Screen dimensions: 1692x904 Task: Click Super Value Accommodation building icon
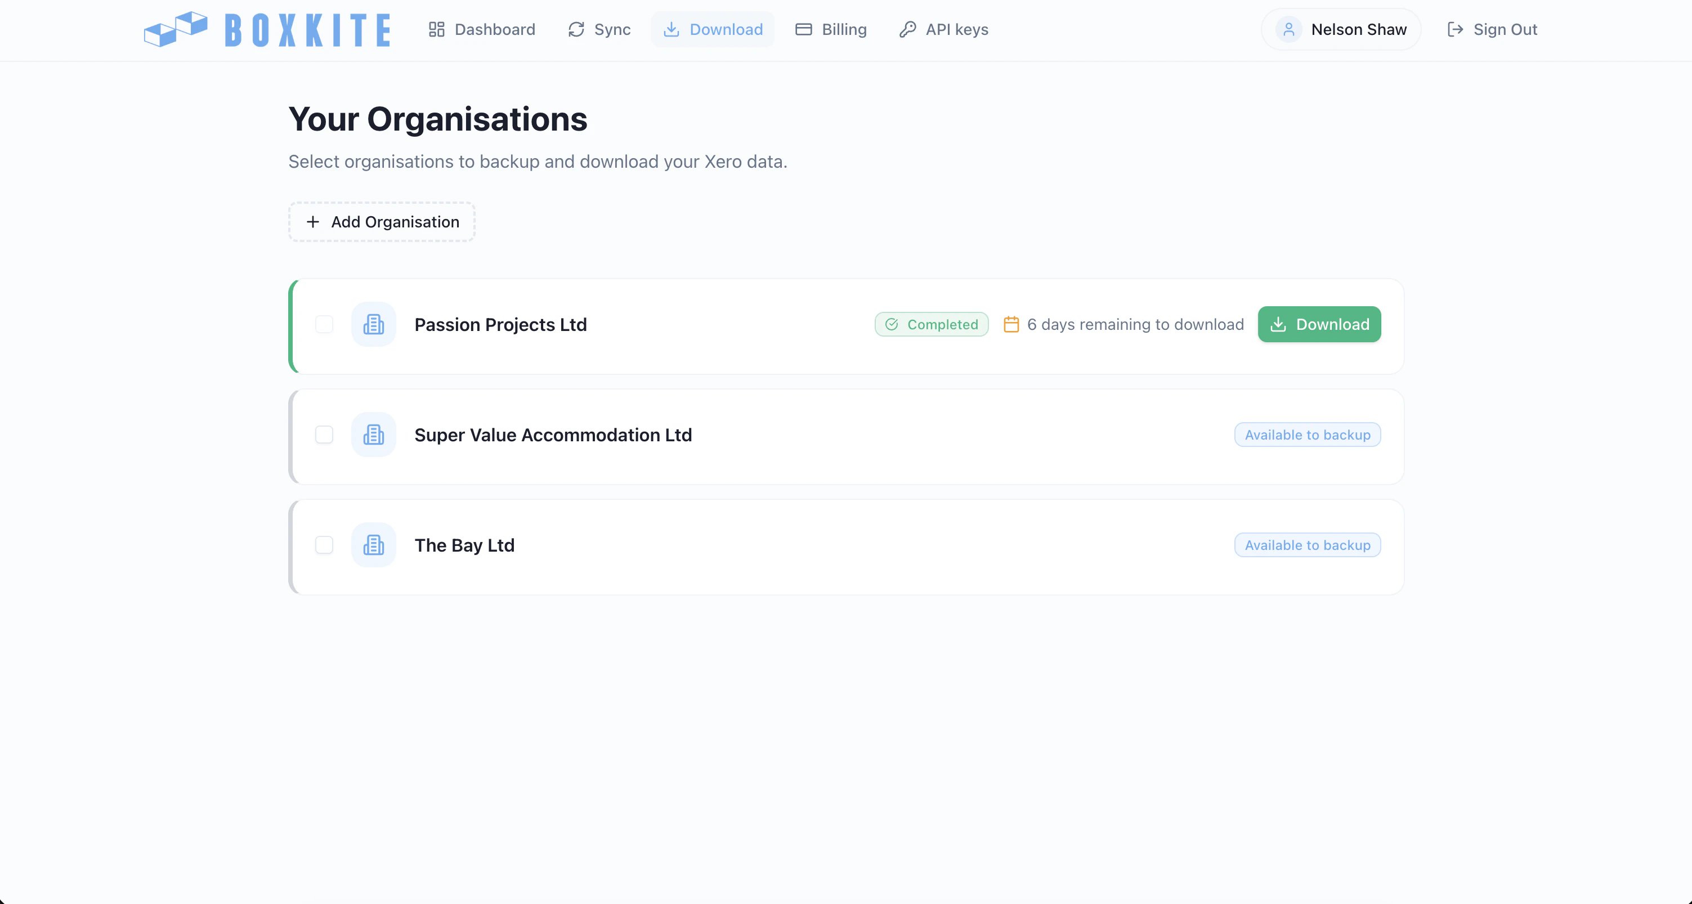tap(374, 435)
